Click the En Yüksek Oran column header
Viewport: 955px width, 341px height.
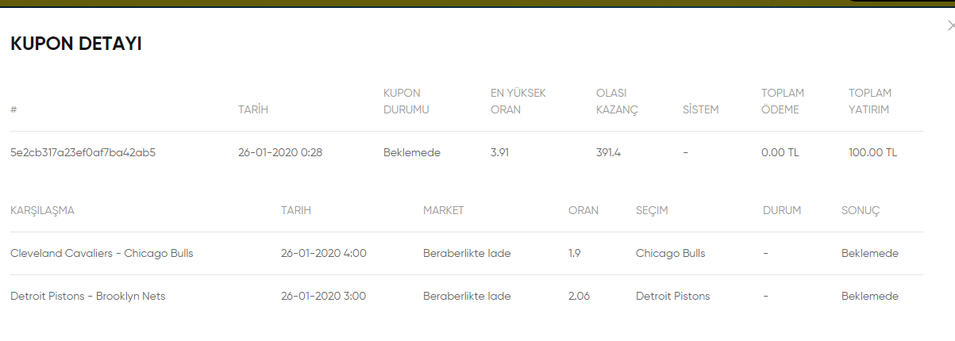(x=518, y=102)
